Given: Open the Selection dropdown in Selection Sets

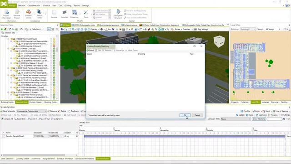Looking at the screenshot, I should (x=35, y=29).
